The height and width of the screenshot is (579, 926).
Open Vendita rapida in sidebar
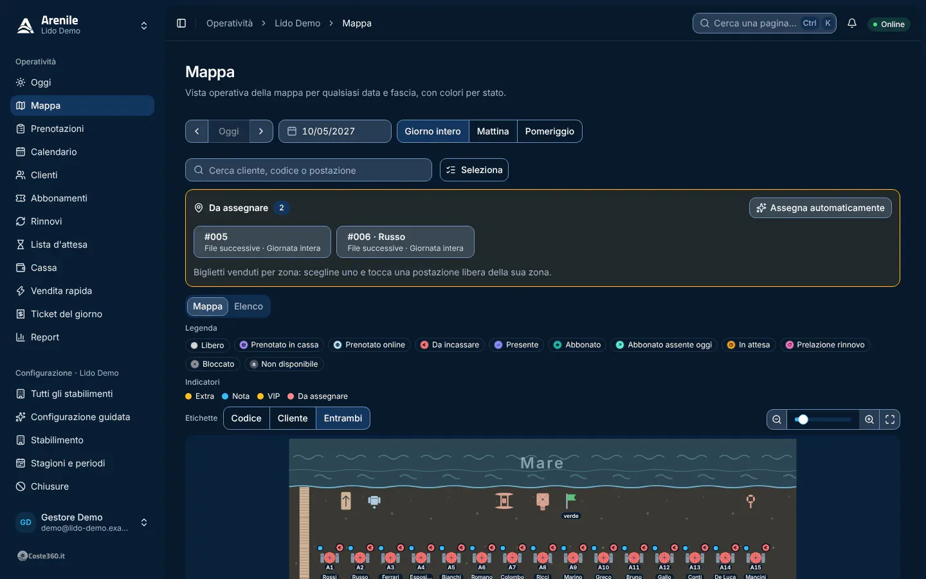click(x=82, y=291)
